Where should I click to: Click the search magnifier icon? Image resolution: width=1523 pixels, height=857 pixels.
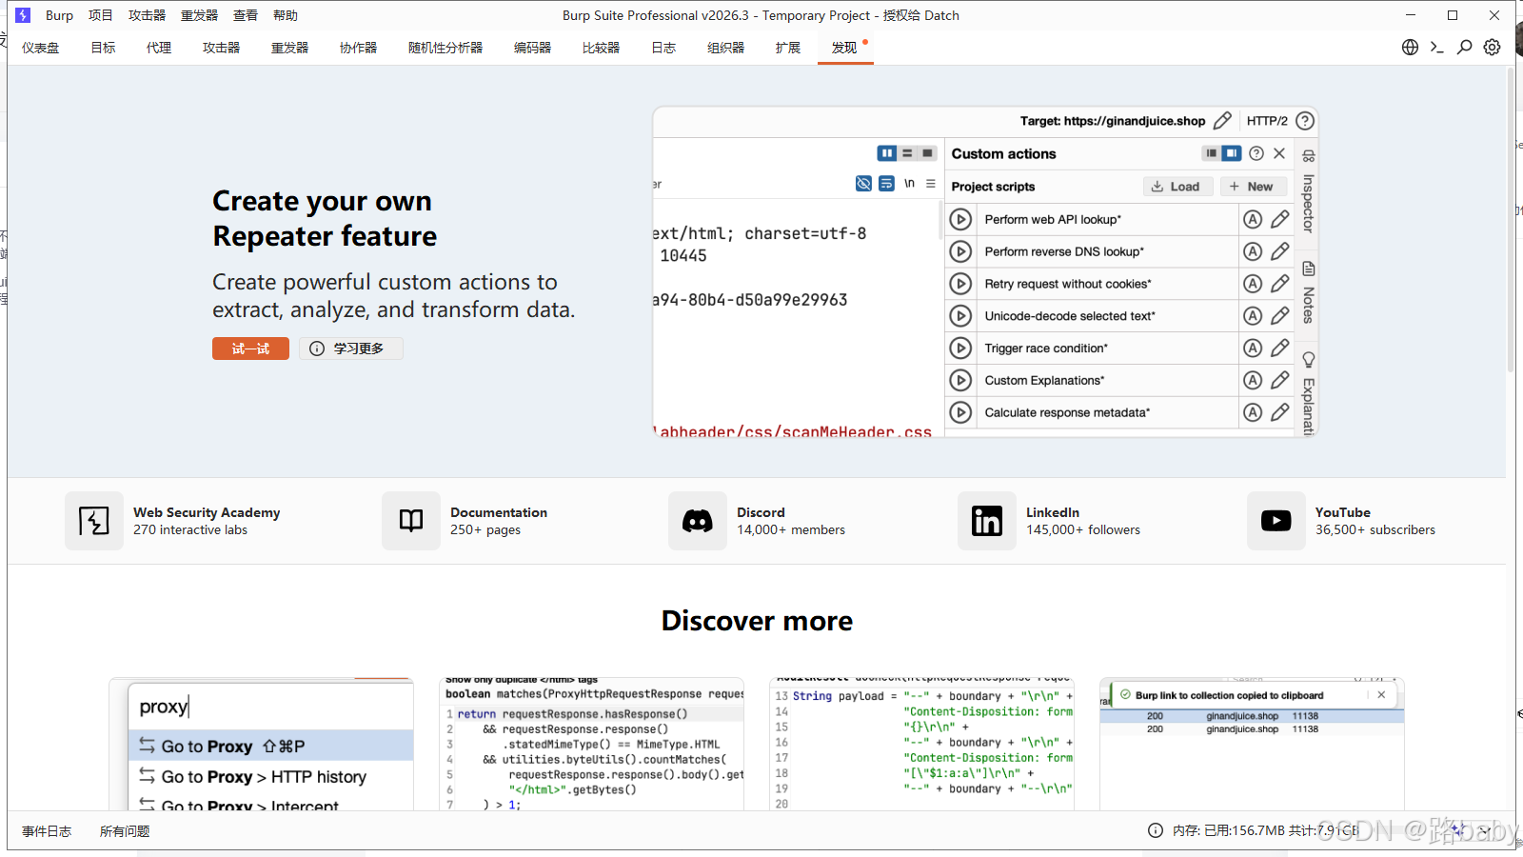[x=1465, y=48]
